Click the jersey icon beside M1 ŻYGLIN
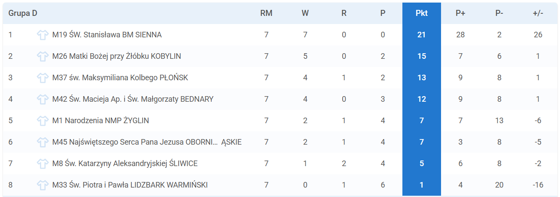The image size is (560, 197). [43, 121]
